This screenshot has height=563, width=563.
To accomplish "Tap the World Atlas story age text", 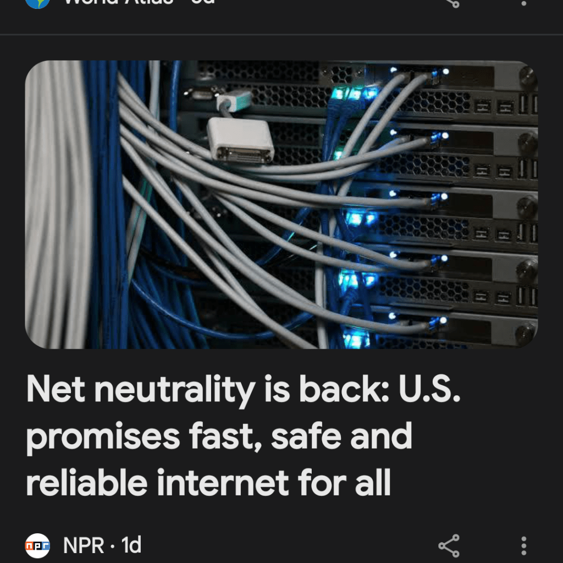I will [x=203, y=2].
